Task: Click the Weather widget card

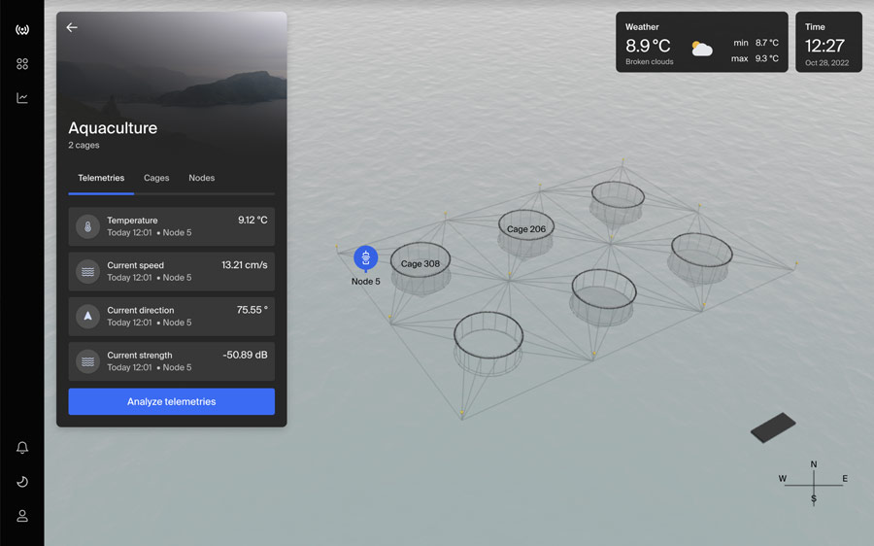Action: coord(702,42)
